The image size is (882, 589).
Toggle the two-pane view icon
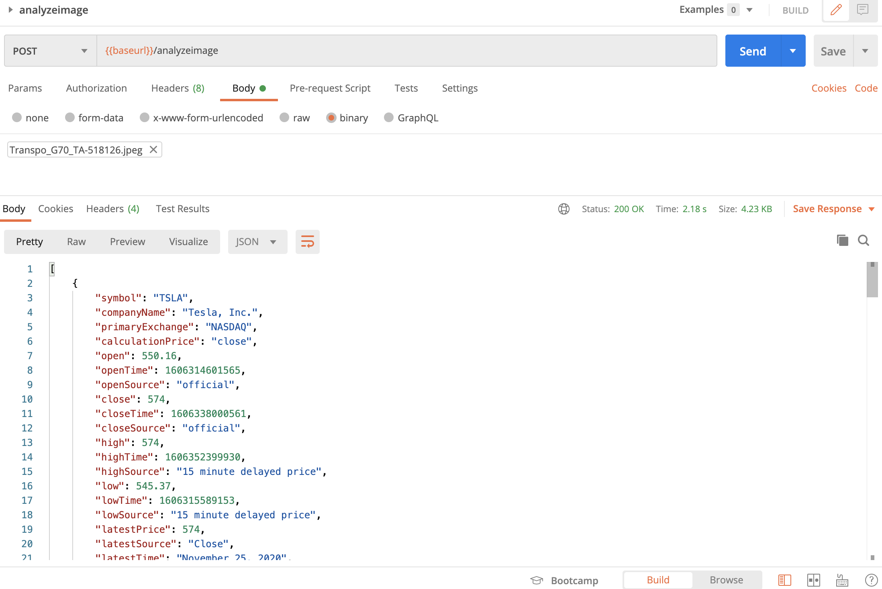(x=813, y=580)
